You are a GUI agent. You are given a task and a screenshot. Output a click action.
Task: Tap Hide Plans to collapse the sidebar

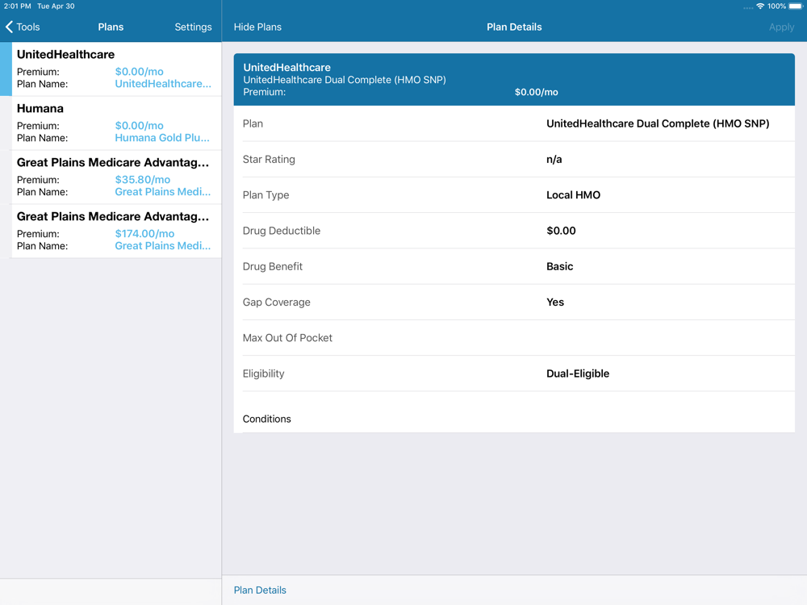point(257,27)
